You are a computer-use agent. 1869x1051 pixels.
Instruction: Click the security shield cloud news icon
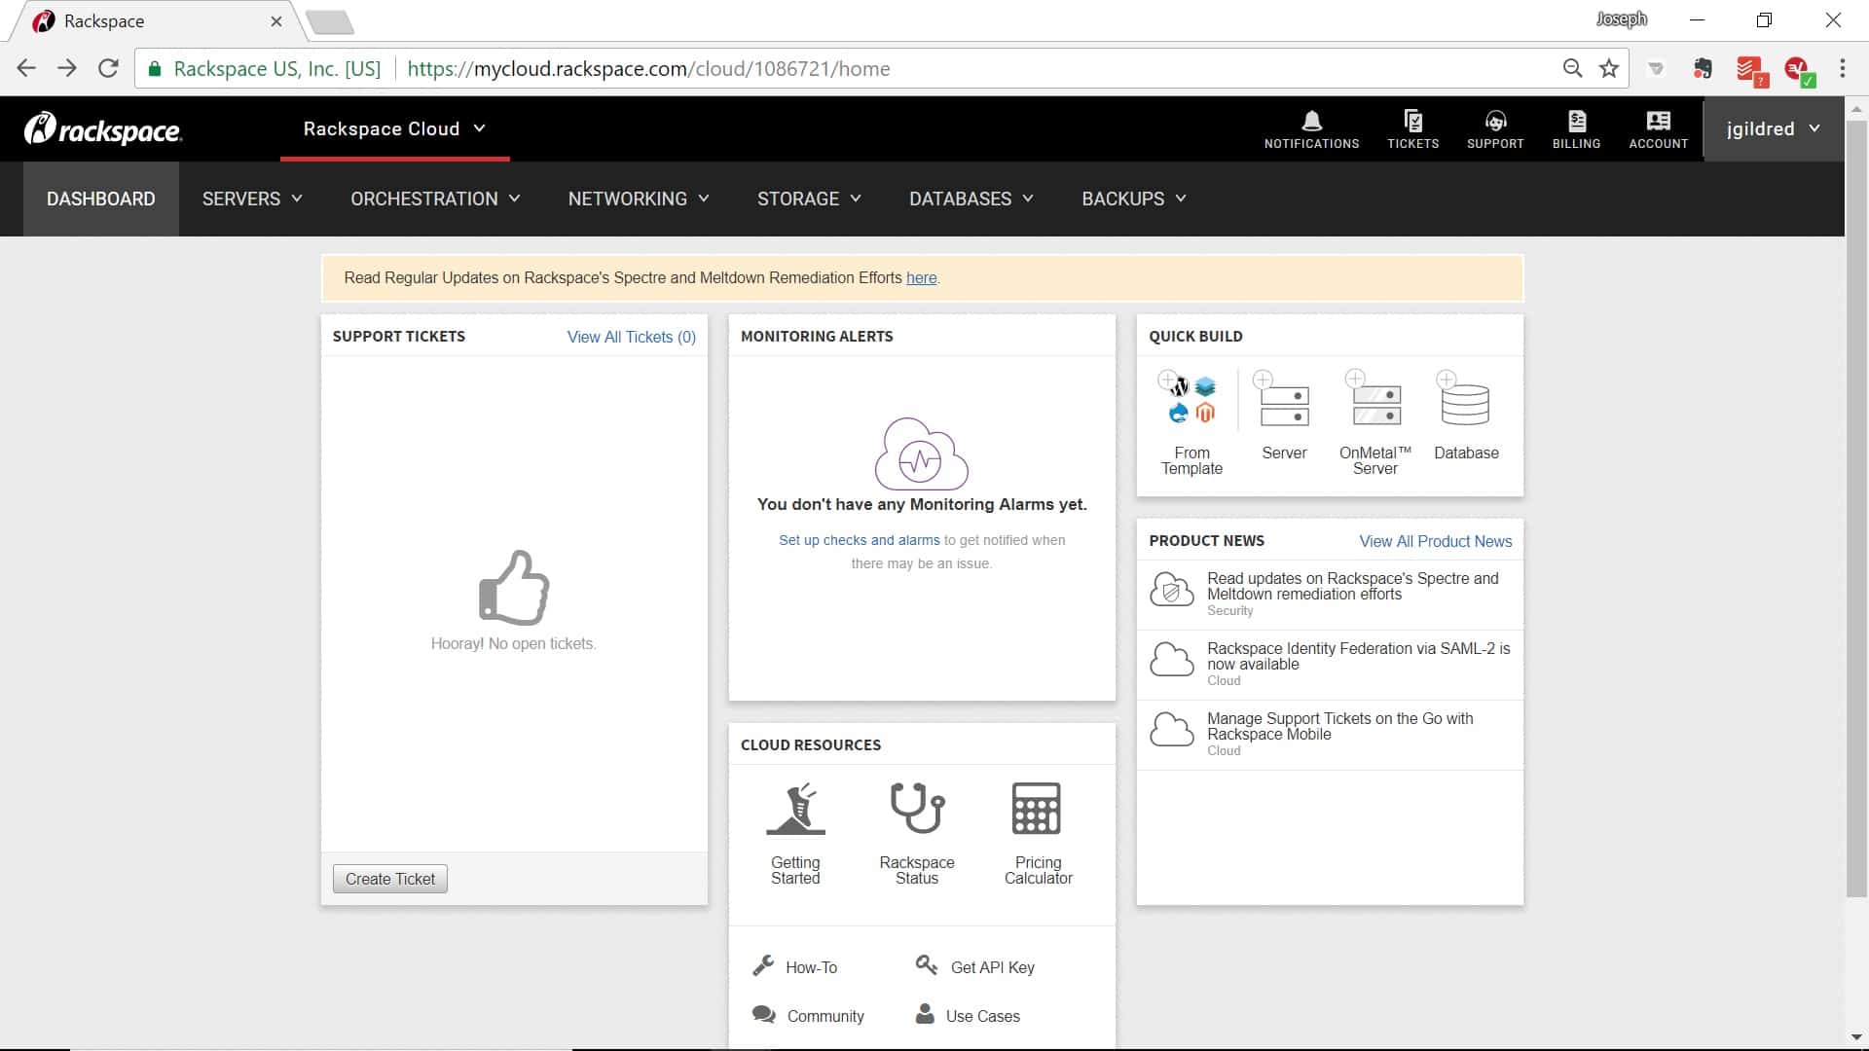point(1172,589)
